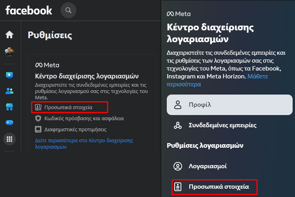295x197 pixels.
Task: Click the Facebook logo
Action: 29,10
